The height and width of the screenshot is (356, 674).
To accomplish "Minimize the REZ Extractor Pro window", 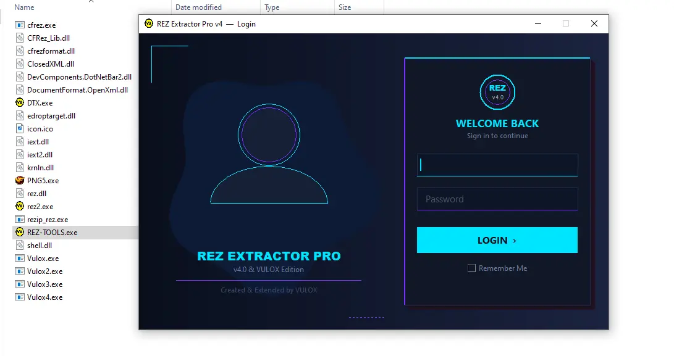I will point(537,23).
